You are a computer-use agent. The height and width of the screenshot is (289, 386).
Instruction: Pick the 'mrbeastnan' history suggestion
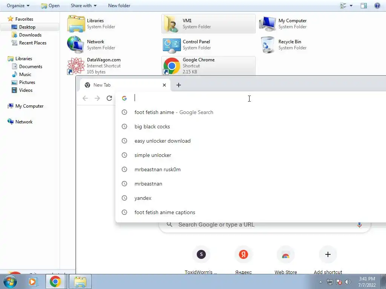pos(251,184)
